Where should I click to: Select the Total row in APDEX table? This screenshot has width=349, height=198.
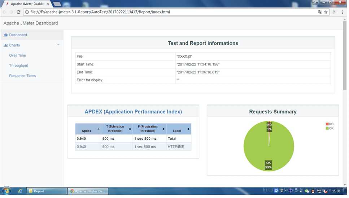133,139
